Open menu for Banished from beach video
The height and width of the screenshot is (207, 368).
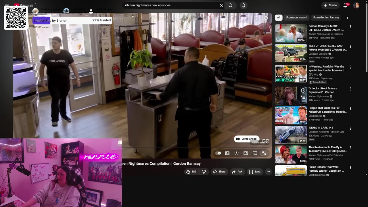pyautogui.click(x=350, y=108)
